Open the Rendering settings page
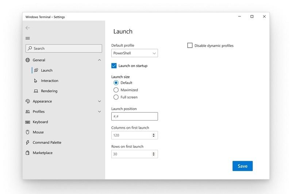This screenshot has width=292, height=194. [x=49, y=91]
